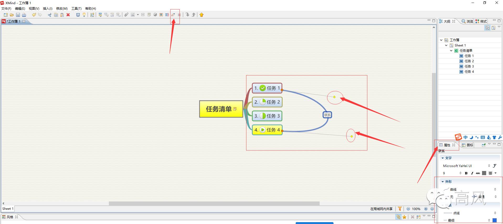Select the Sheet 1 tab at bottom
This screenshot has height=224, width=503.
tap(8, 209)
